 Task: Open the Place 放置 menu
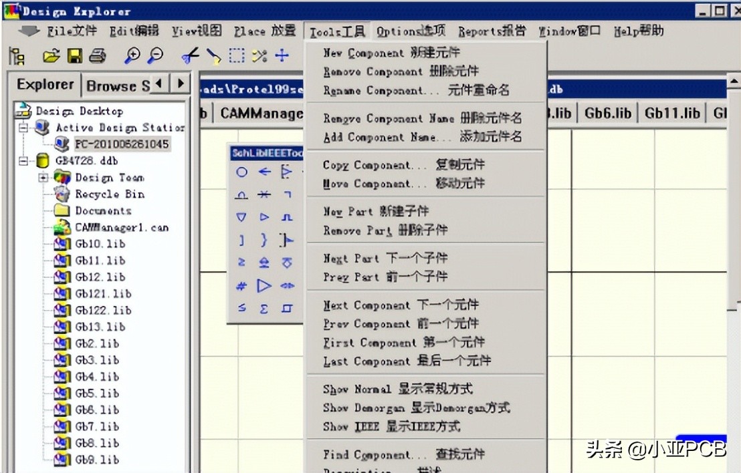coord(265,31)
